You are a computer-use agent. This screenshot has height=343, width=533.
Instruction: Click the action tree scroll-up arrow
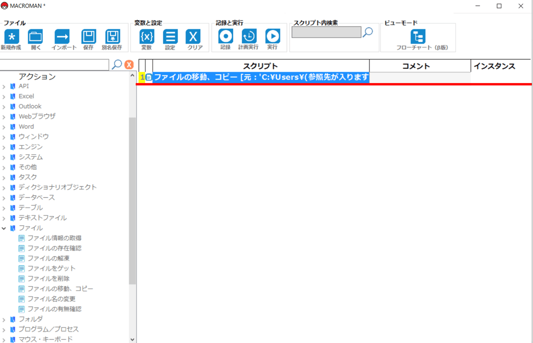[x=132, y=76]
